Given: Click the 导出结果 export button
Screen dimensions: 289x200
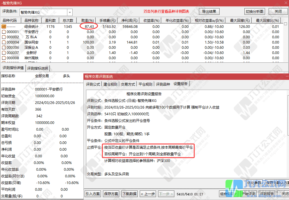Looking at the screenshot, I should 209,11.
